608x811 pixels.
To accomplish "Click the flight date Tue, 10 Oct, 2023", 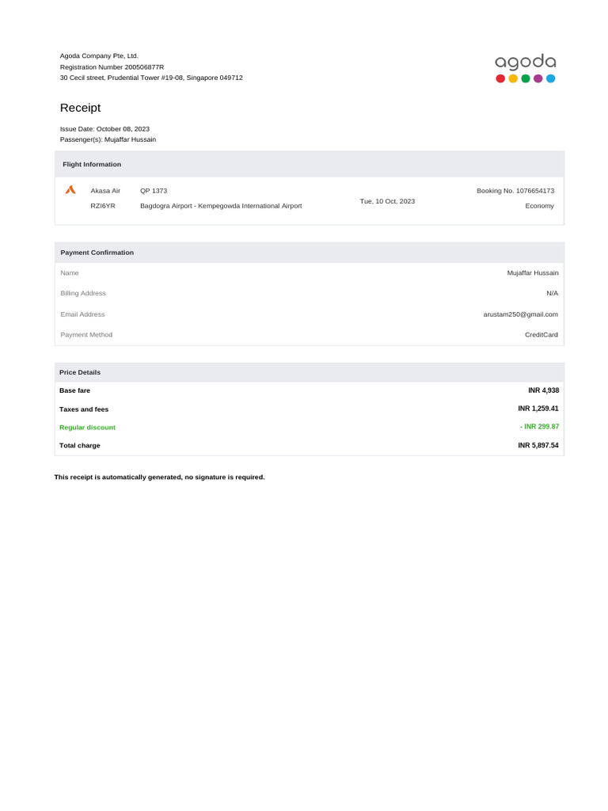I will click(387, 201).
